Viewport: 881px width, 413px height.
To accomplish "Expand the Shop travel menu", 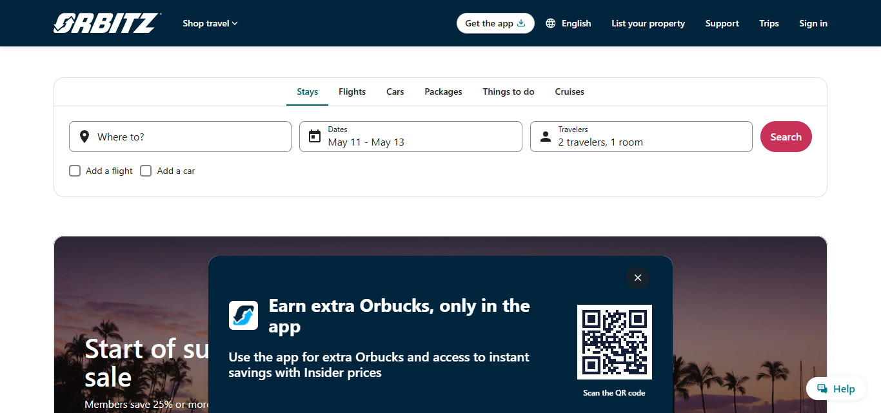I will [x=210, y=23].
